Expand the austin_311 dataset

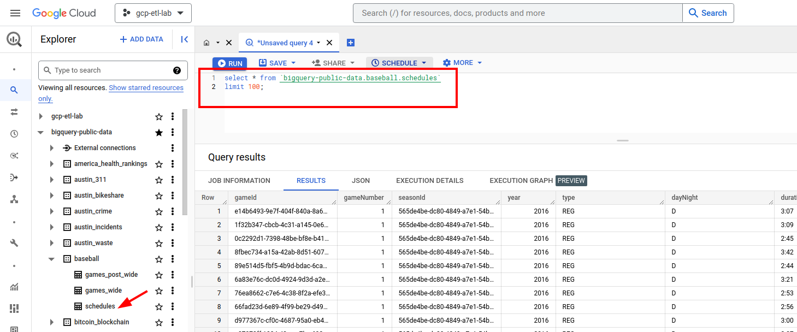52,180
